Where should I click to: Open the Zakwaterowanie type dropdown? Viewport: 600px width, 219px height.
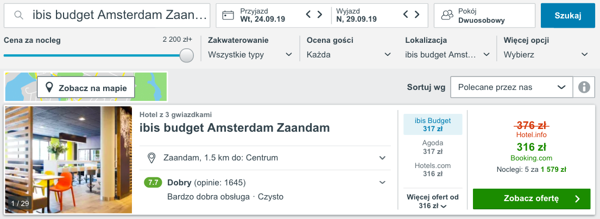(250, 55)
